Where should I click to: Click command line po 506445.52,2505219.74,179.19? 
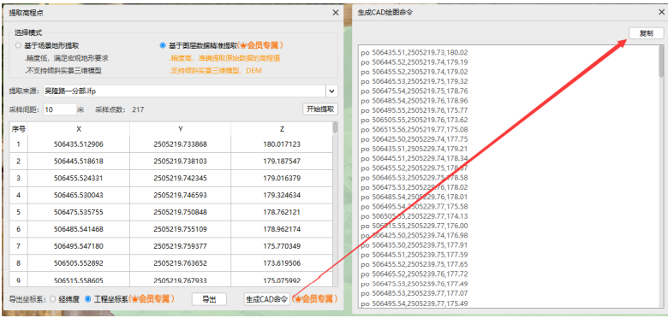[415, 62]
